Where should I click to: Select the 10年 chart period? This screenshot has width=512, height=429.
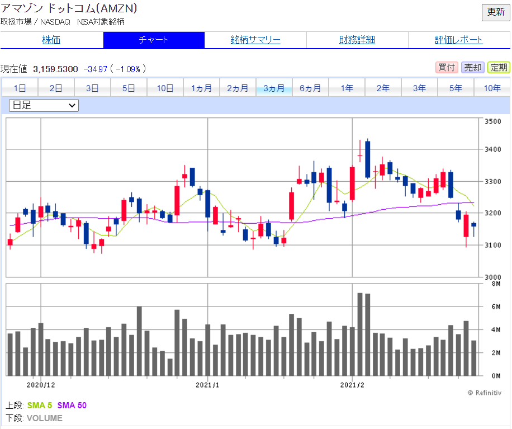pos(492,88)
